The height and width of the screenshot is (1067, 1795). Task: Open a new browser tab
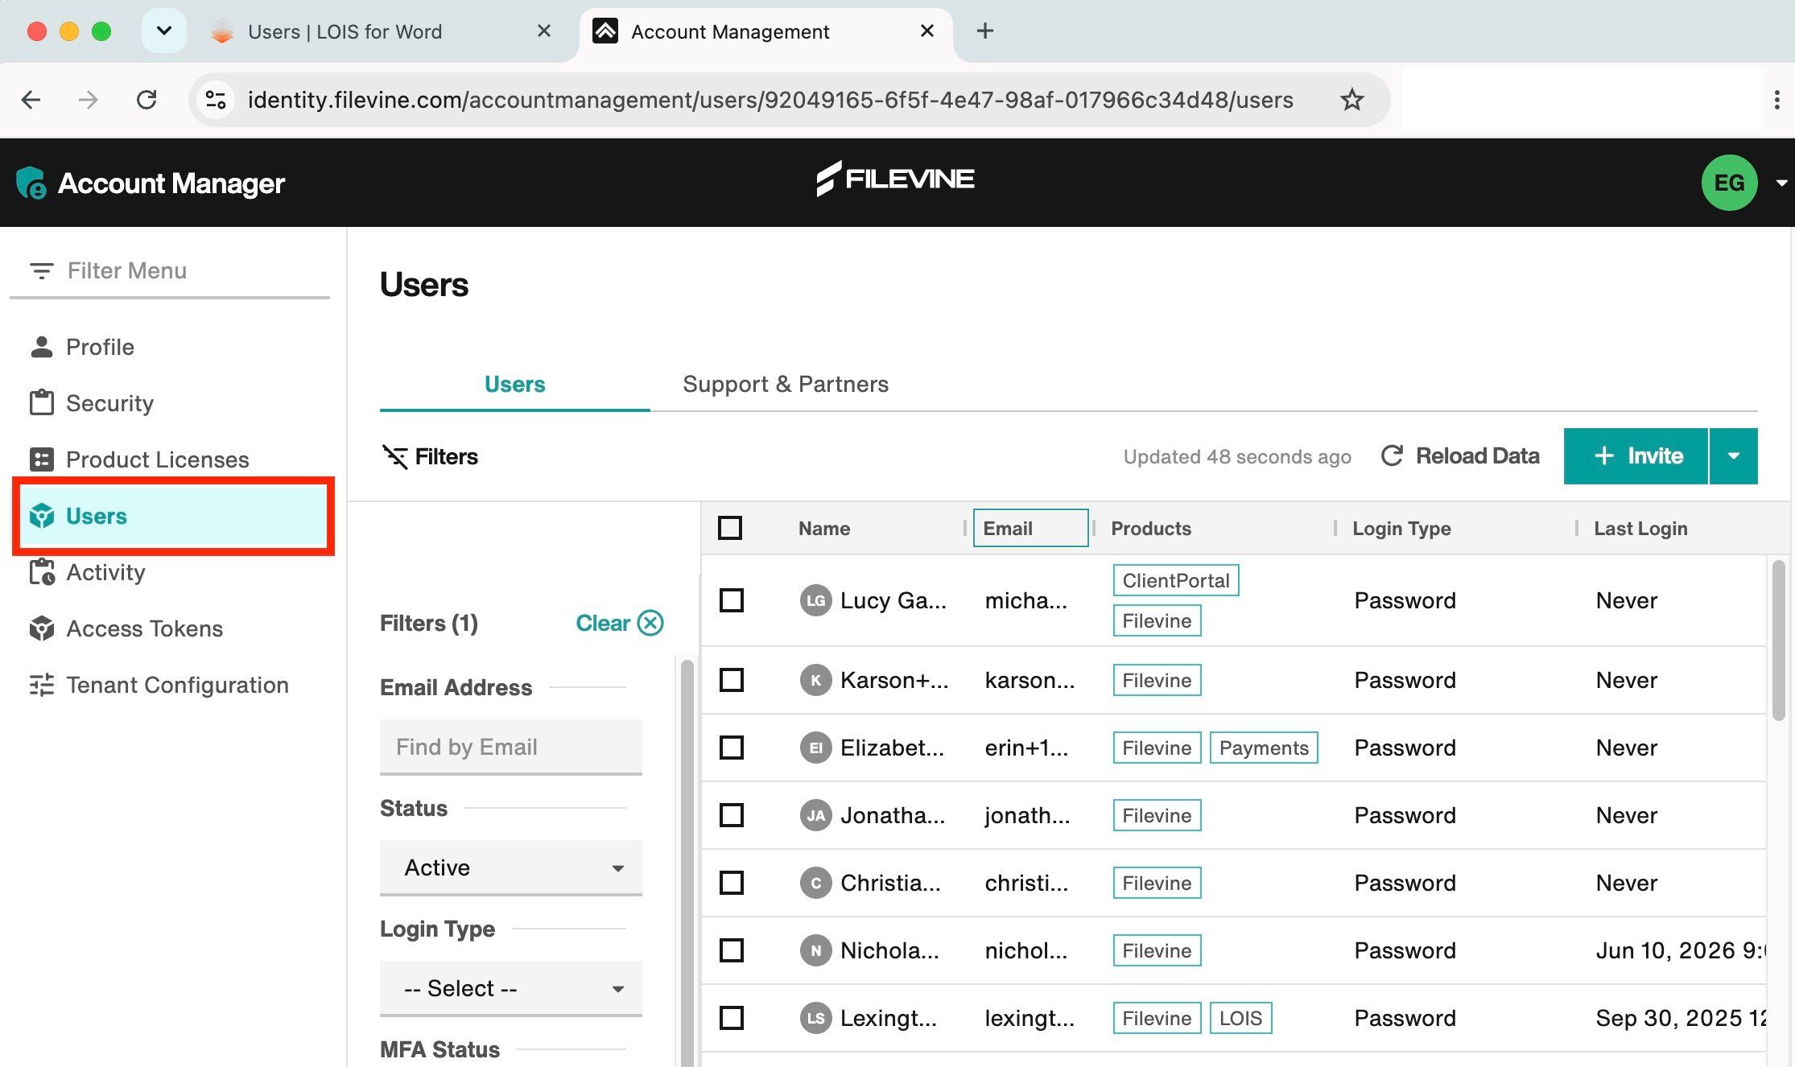point(984,31)
